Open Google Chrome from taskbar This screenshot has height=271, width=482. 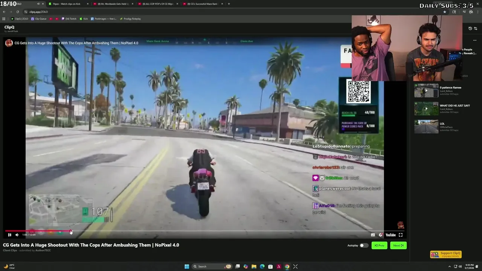[x=287, y=266]
